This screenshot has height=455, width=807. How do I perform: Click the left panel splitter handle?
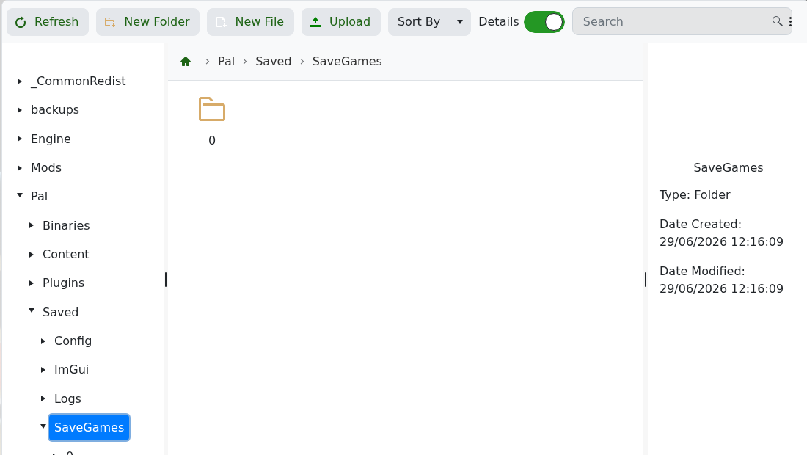pos(166,280)
